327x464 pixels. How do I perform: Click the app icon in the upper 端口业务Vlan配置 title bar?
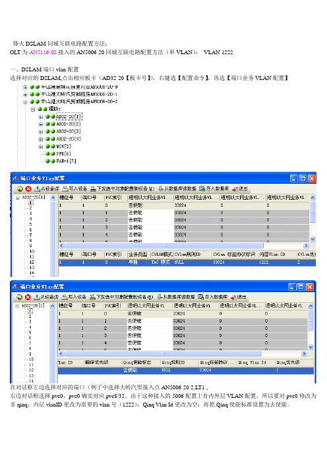click(16, 178)
